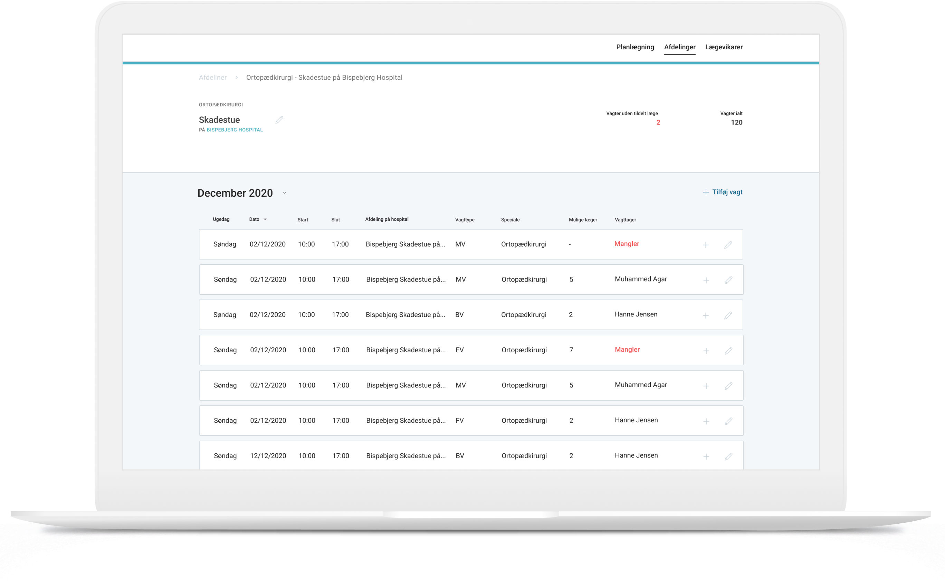Click edit pencil on first Mangler MV row
This screenshot has width=945, height=581.
click(728, 245)
